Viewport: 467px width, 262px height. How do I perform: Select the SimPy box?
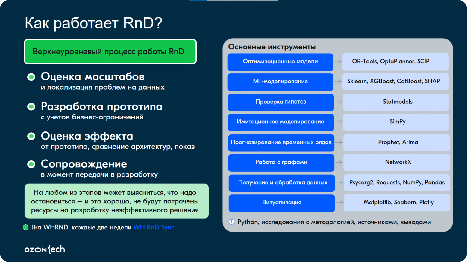tap(396, 122)
